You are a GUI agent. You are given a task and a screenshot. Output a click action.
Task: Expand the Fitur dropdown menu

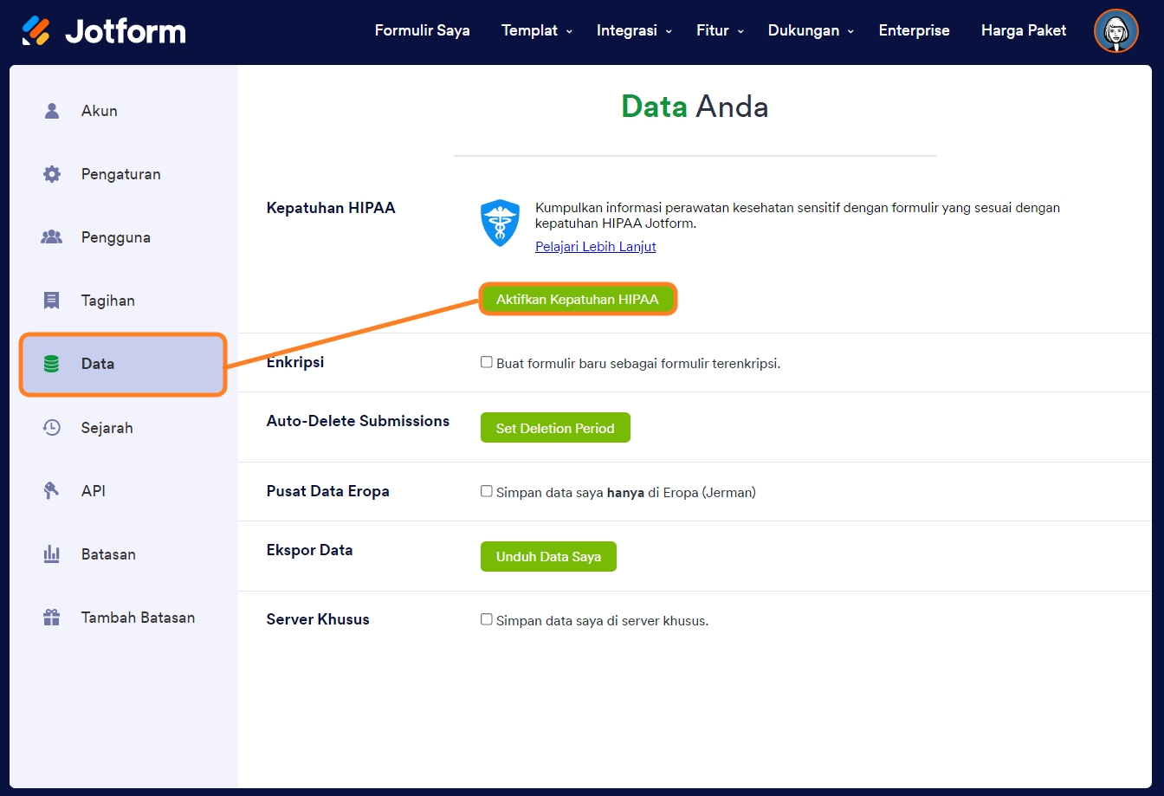click(x=720, y=30)
